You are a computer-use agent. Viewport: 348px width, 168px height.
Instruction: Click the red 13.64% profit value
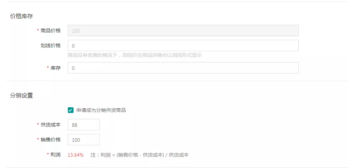[76, 155]
